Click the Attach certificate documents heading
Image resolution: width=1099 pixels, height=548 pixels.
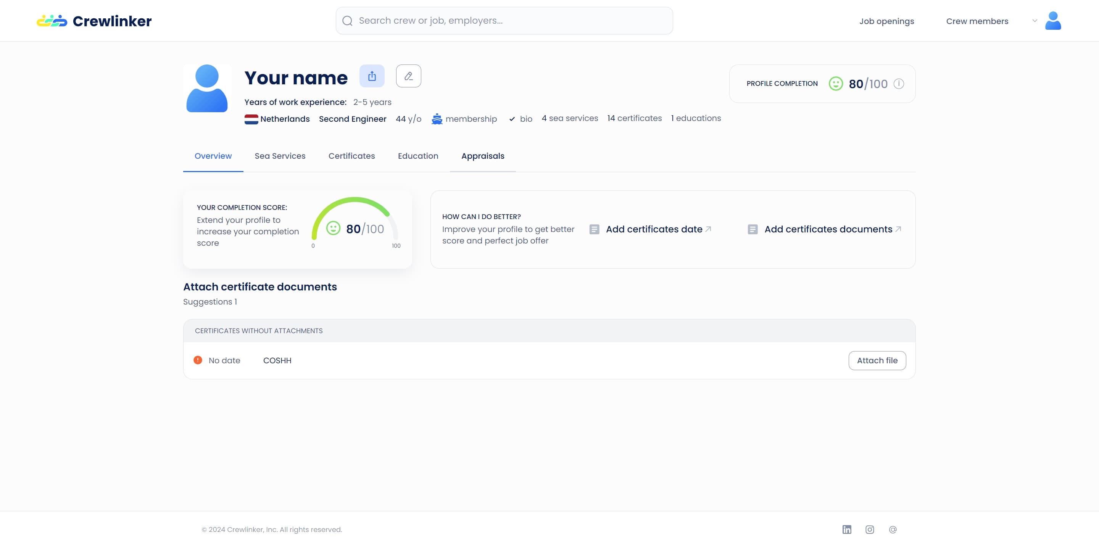(260, 287)
